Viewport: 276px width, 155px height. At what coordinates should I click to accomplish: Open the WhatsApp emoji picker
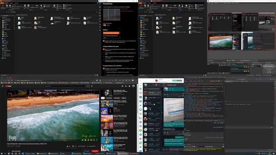coord(164,149)
